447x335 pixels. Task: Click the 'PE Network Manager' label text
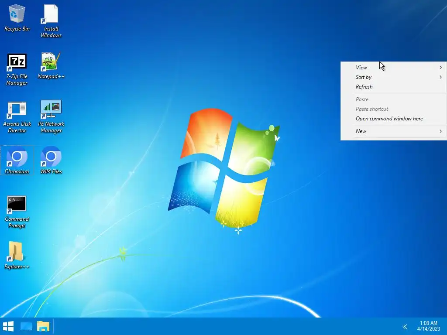pos(51,127)
